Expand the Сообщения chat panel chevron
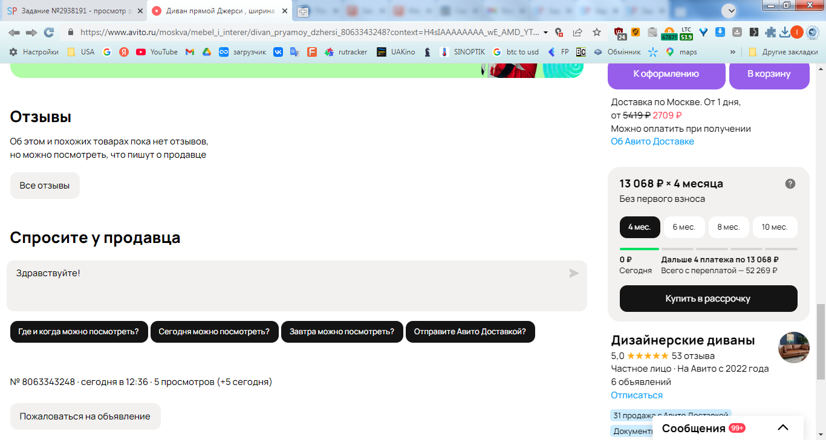The height and width of the screenshot is (440, 826). 782,428
